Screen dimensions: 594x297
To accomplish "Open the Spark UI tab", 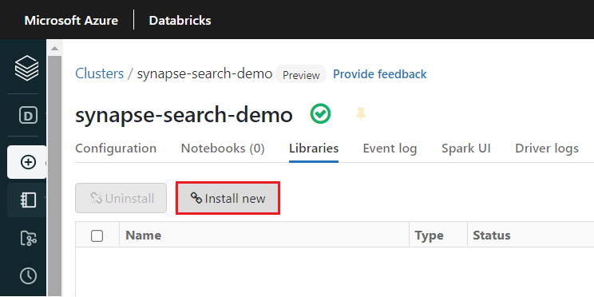I will [466, 148].
